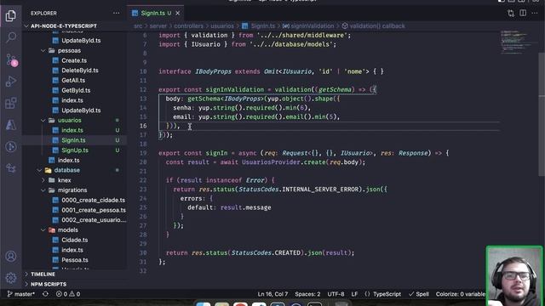The height and width of the screenshot is (306, 545).
Task: Open SignUp.ts file
Action: tap(75, 150)
